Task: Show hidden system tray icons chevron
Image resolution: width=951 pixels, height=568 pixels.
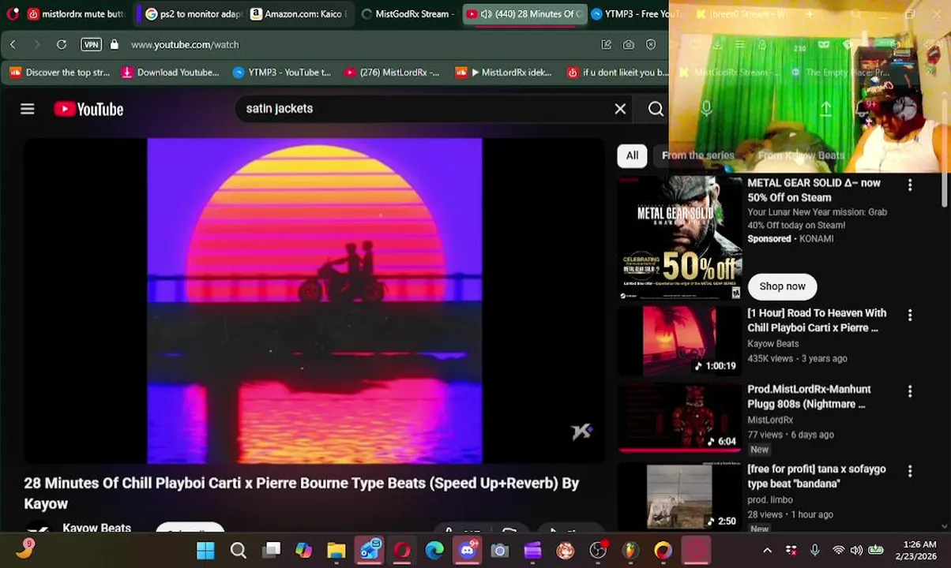Action: pyautogui.click(x=767, y=551)
